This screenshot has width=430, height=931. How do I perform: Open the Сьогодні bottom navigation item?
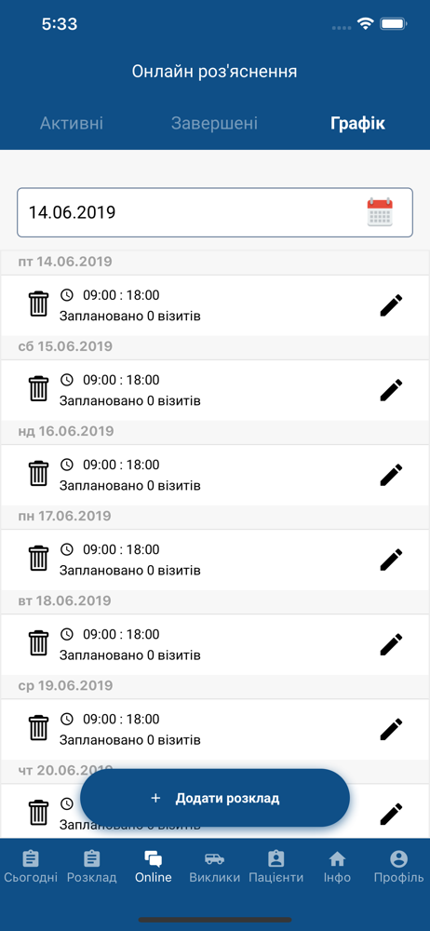click(31, 867)
